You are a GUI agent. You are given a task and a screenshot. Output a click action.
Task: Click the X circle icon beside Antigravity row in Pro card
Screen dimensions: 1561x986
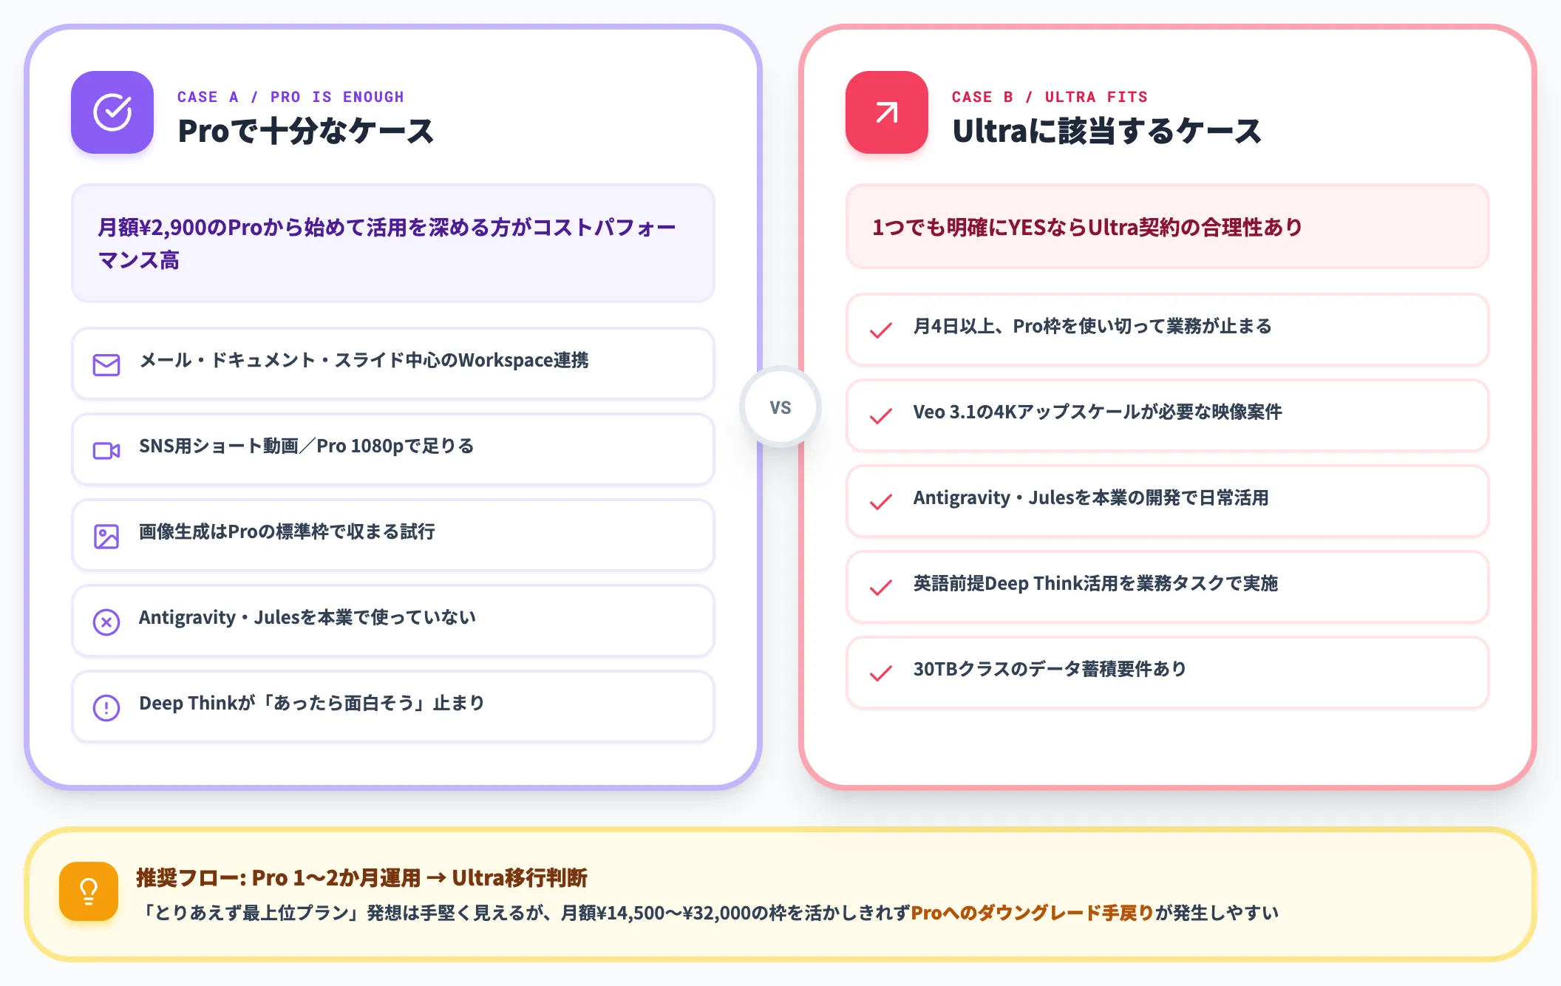point(106,622)
